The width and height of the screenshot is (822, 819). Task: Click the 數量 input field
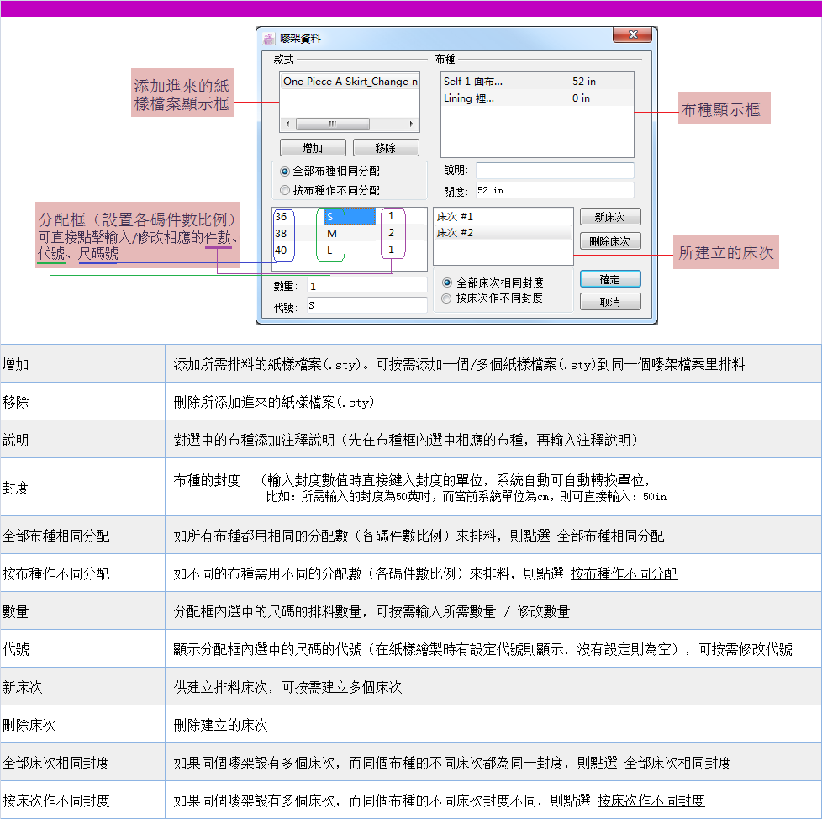(x=366, y=286)
